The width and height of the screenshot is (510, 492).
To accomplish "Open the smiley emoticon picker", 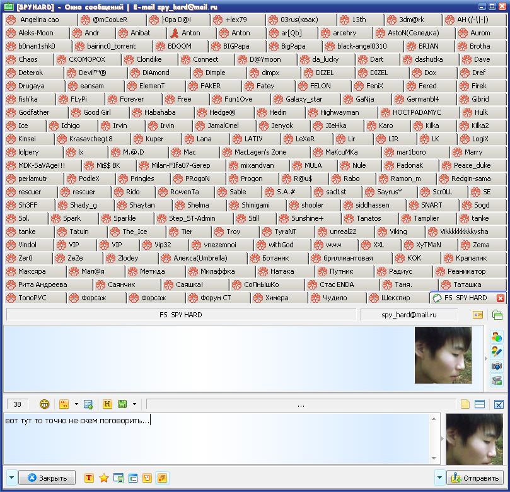I will point(45,404).
